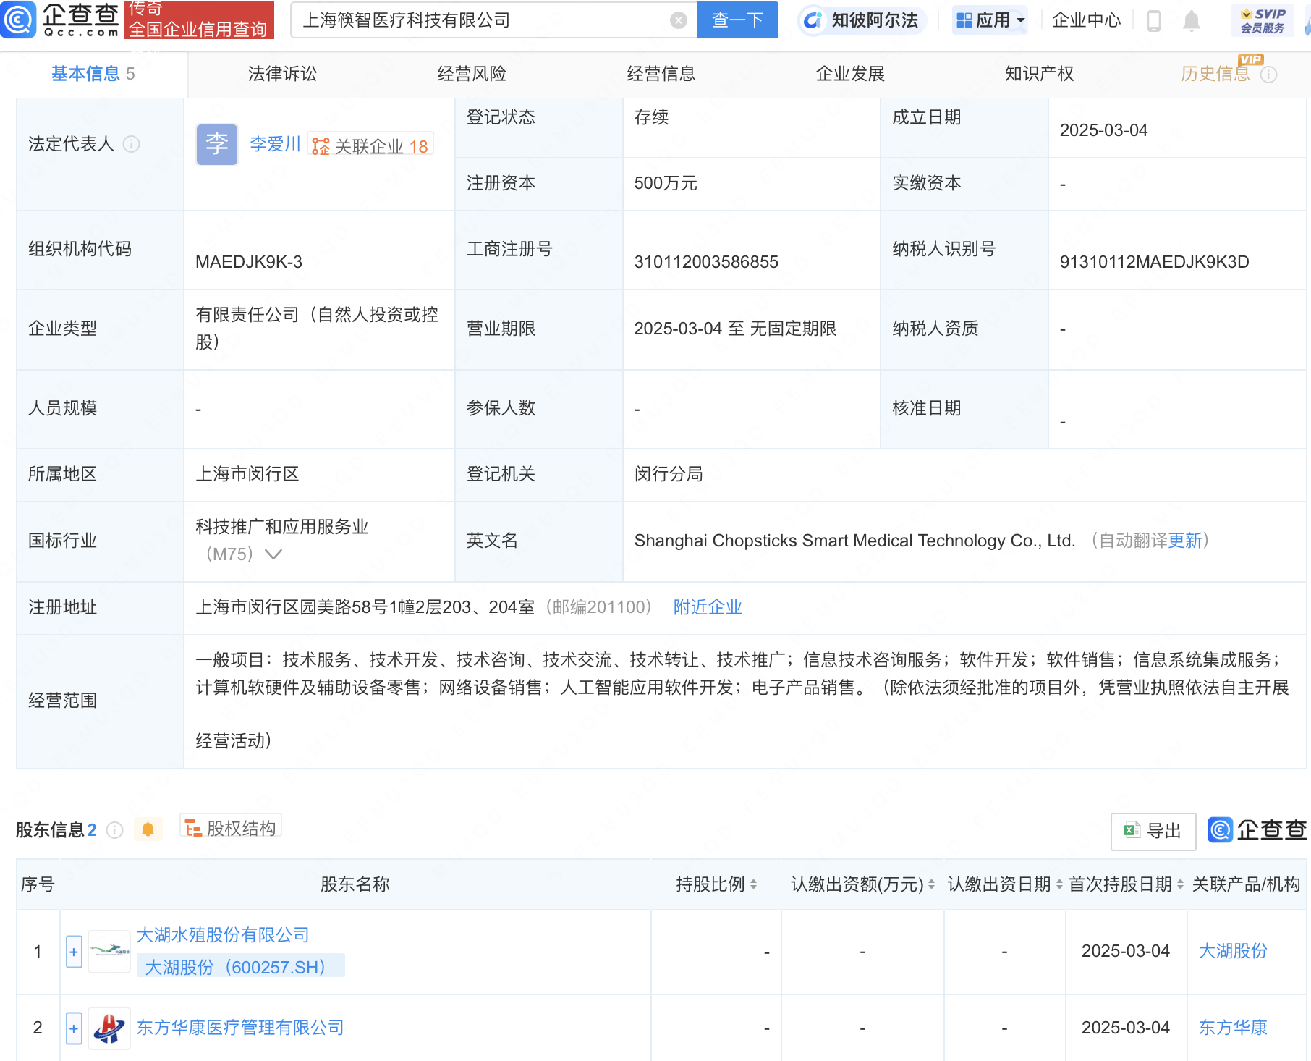Click 查一下 search button
The image size is (1311, 1061).
(738, 20)
